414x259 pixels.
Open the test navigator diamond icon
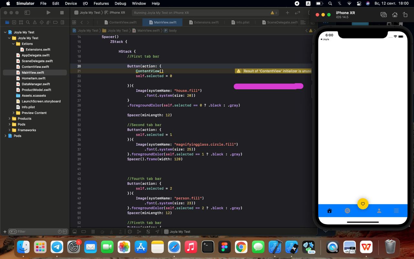click(x=41, y=22)
